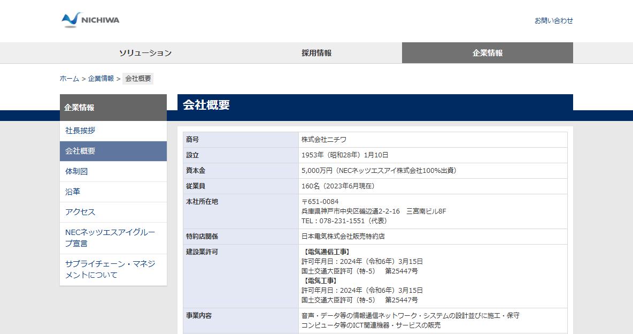Open NECネッツエスアイグループ宣言 sidebar link

point(113,238)
